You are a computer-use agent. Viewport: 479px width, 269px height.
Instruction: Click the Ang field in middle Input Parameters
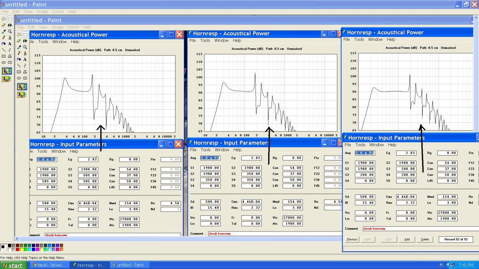coord(210,158)
